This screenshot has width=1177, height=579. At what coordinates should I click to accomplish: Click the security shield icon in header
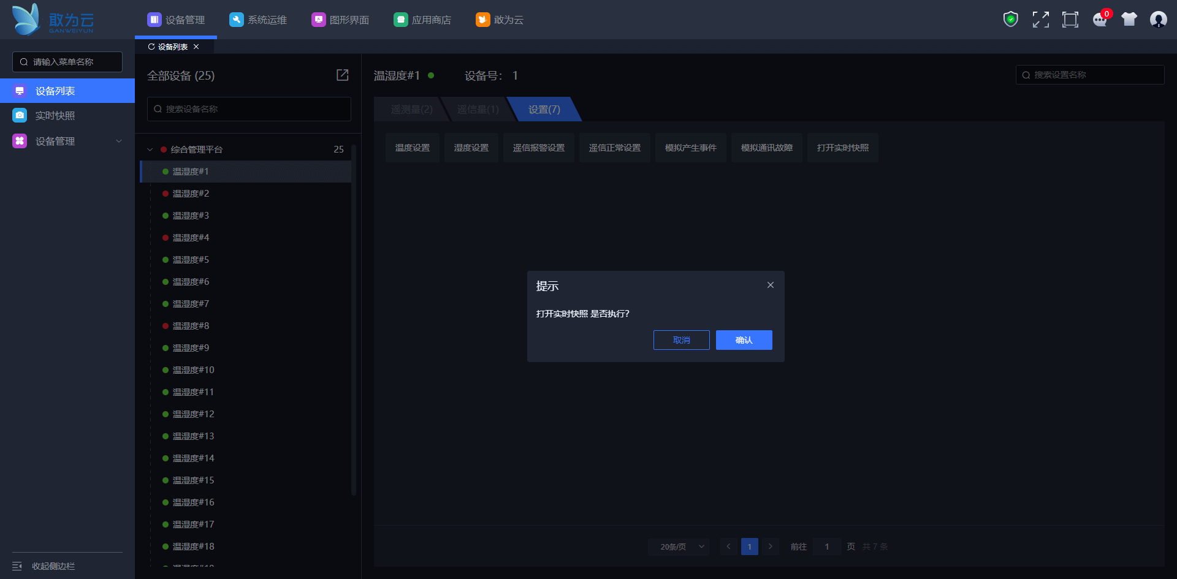click(1010, 20)
